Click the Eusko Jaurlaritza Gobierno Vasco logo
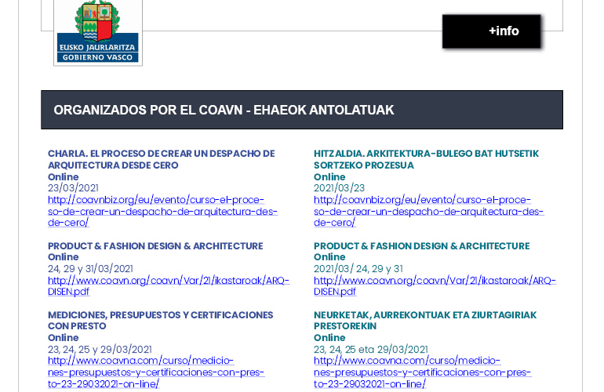This screenshot has width=604, height=392. (x=98, y=32)
